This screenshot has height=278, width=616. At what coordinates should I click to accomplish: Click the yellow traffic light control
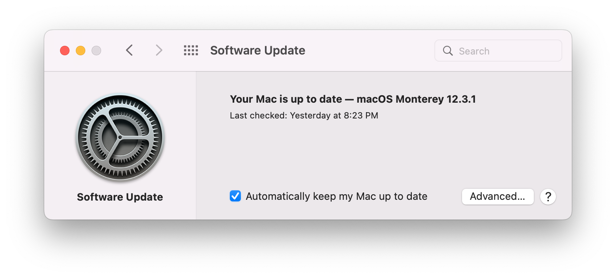[x=80, y=50]
